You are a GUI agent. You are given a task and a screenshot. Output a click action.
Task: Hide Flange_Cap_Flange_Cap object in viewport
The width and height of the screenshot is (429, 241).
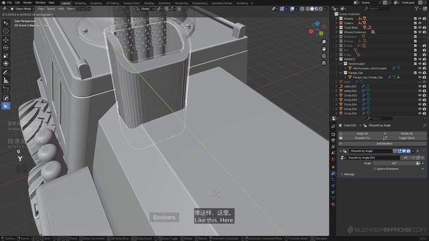coord(420,78)
